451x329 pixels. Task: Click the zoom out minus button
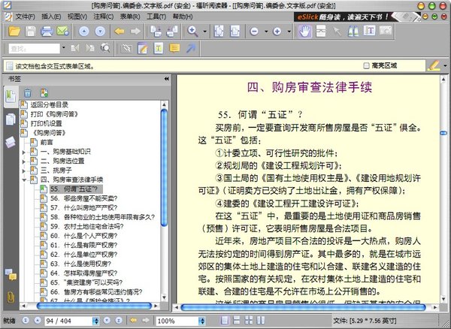pos(254,32)
